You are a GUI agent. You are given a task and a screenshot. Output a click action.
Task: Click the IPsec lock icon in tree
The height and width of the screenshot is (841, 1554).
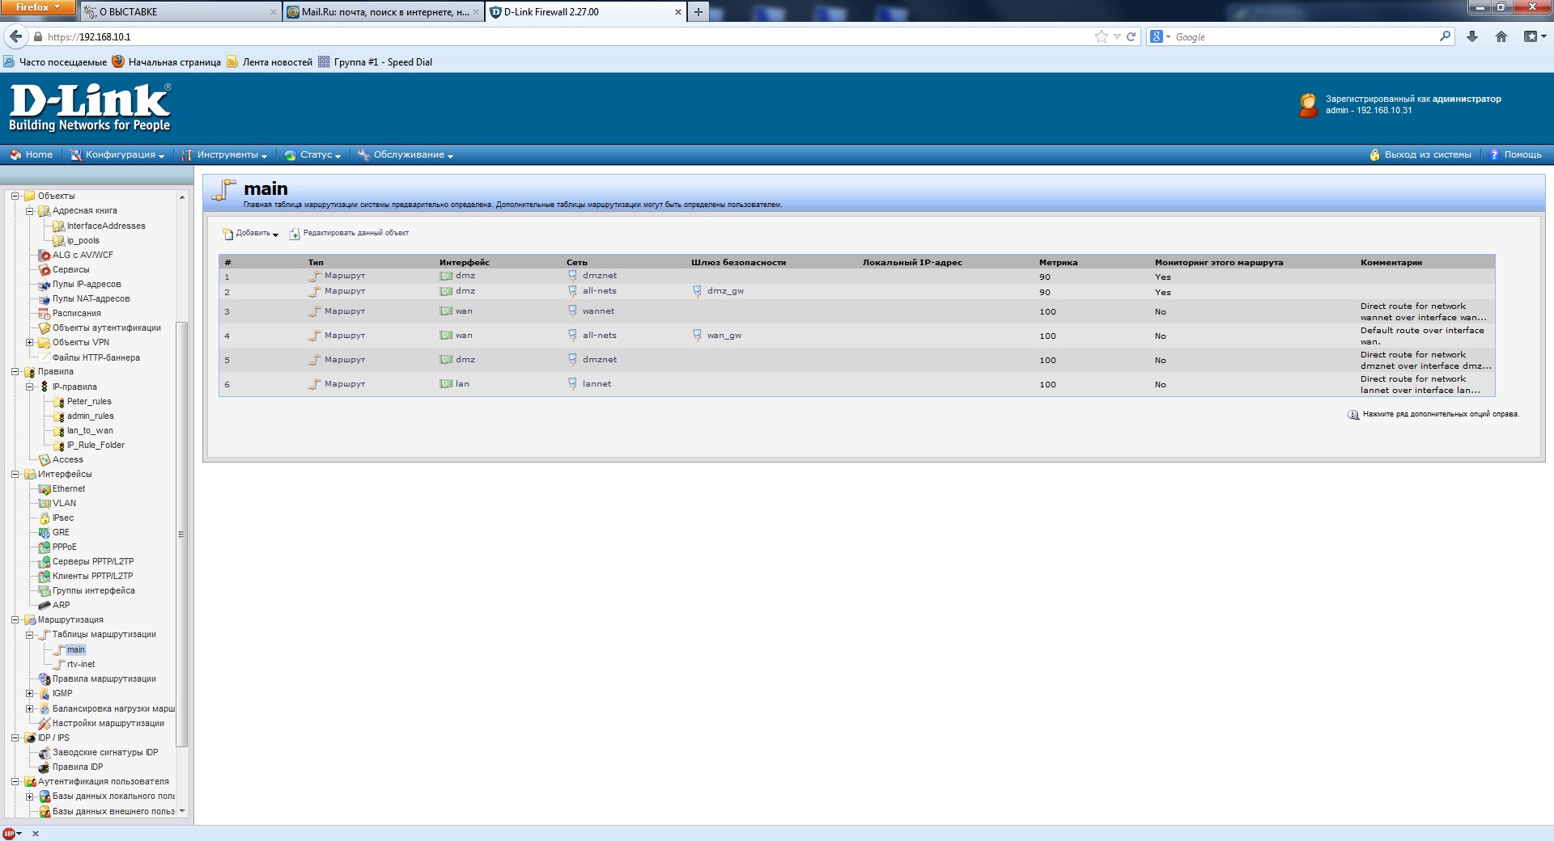pyautogui.click(x=45, y=518)
